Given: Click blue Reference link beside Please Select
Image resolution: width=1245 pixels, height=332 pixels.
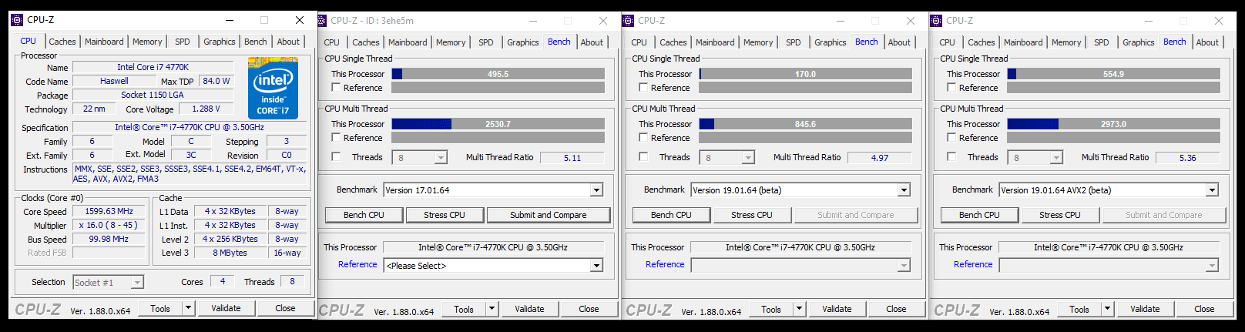Looking at the screenshot, I should click(357, 264).
